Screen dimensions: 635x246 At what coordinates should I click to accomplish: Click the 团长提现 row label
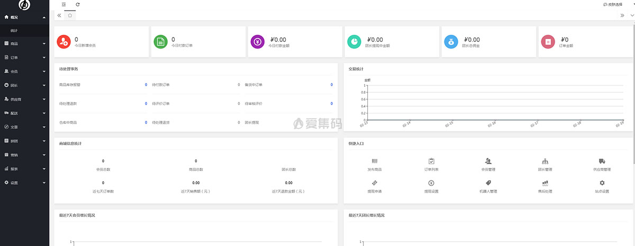point(252,122)
